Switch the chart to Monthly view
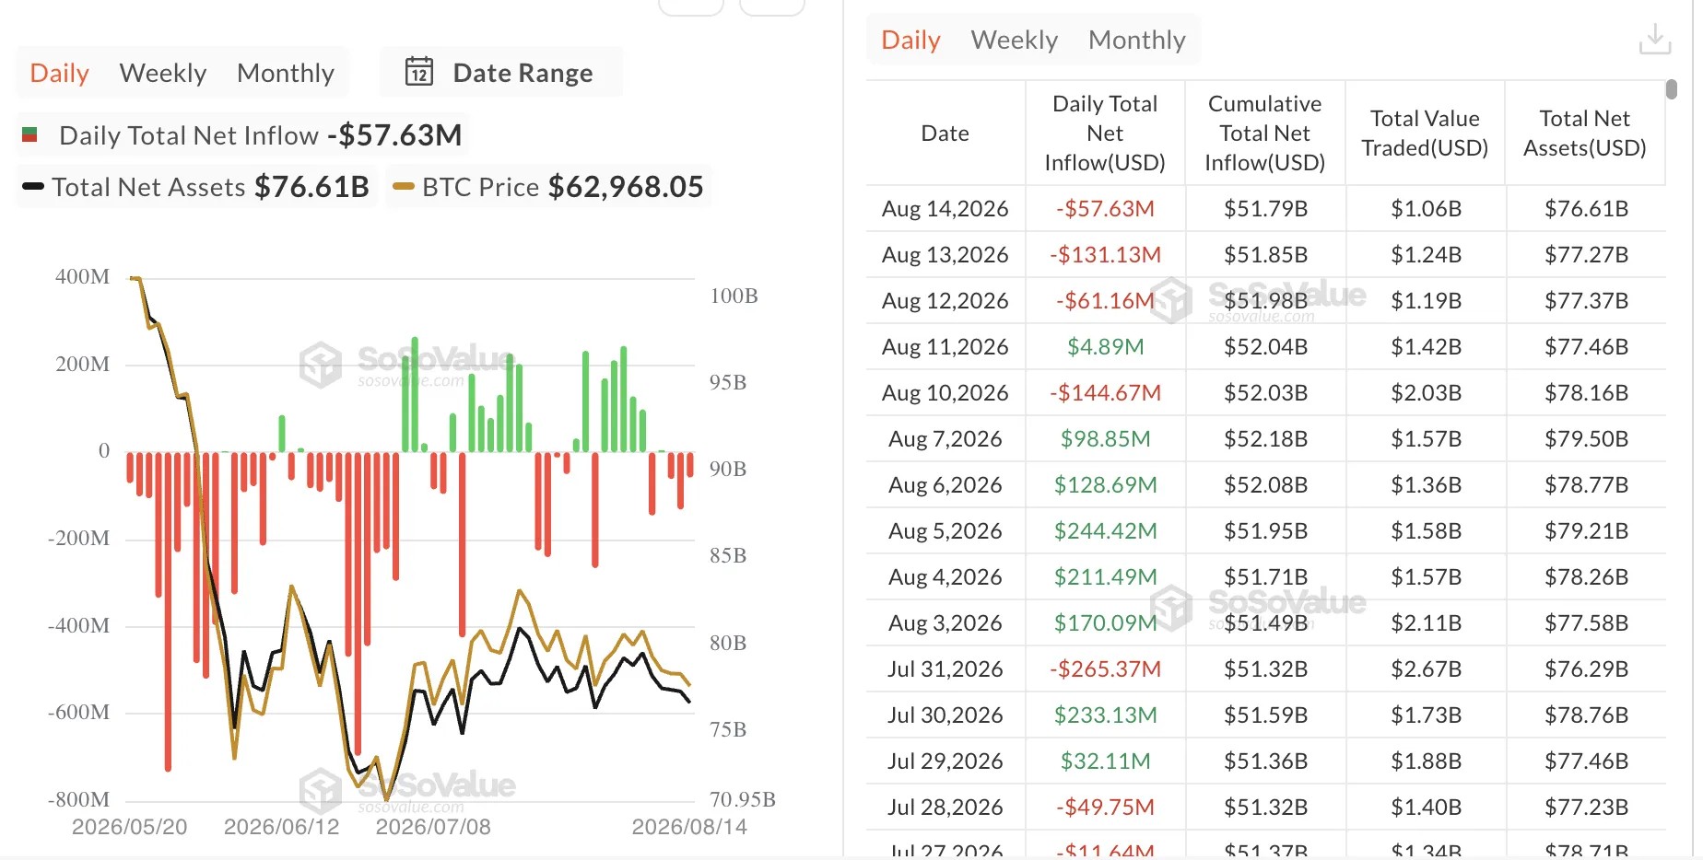 (286, 73)
